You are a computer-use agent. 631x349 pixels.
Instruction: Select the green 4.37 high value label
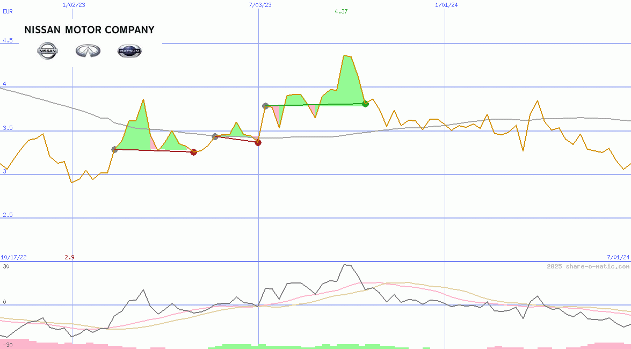(x=341, y=11)
